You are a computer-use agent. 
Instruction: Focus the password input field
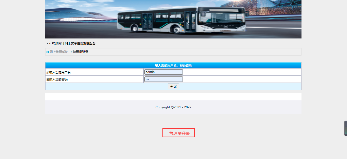(163, 79)
